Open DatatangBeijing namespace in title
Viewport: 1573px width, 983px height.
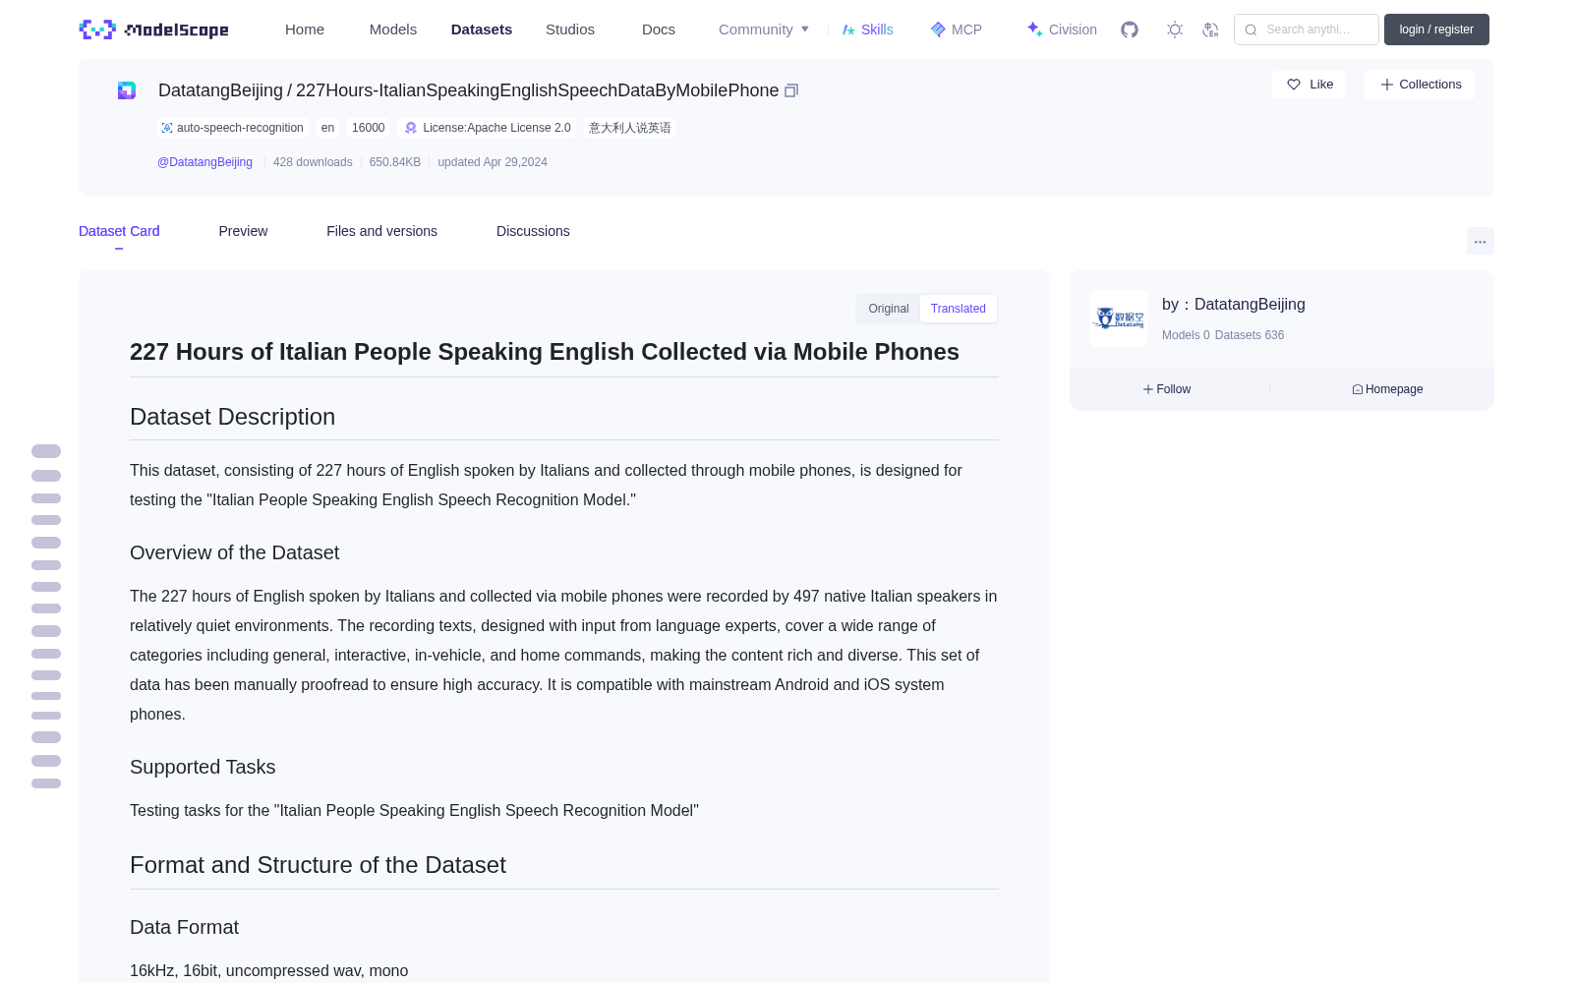click(220, 90)
